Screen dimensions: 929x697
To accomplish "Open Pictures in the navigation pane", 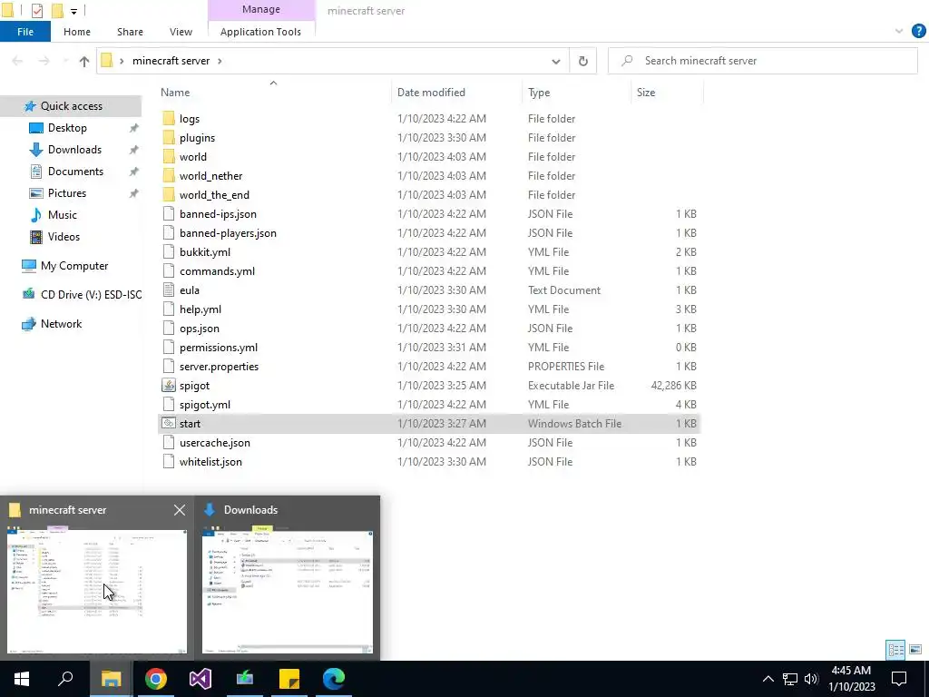I will 67,193.
